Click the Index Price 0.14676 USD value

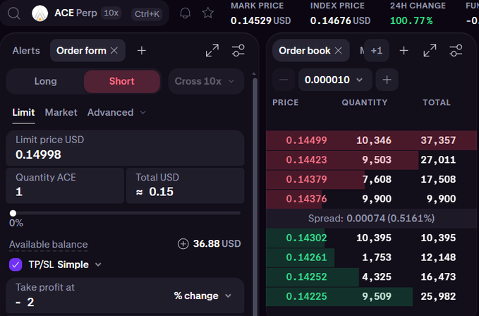[x=340, y=20]
